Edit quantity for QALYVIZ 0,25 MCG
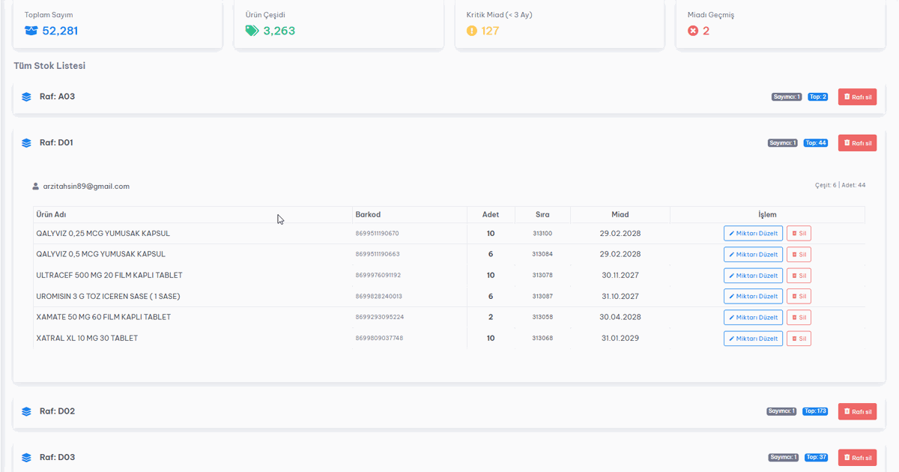 [753, 233]
